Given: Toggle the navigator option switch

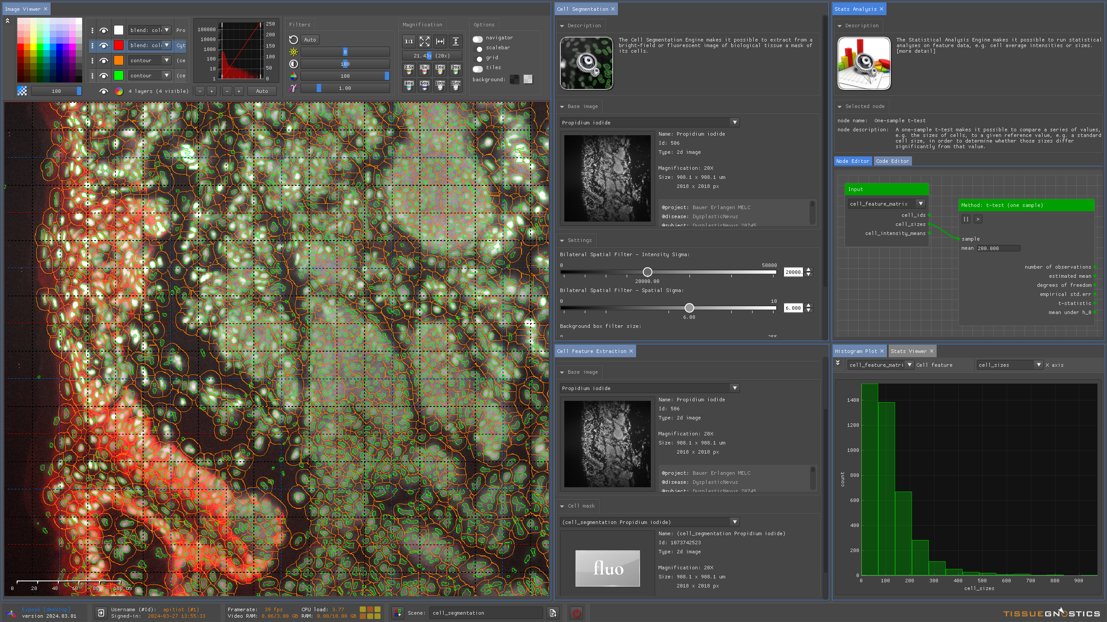Looking at the screenshot, I should [x=478, y=39].
